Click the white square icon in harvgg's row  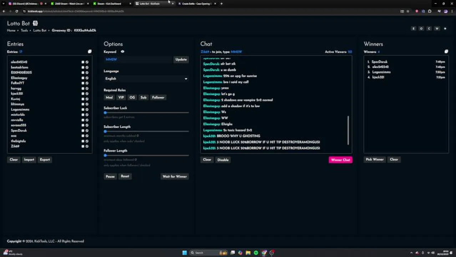pyautogui.click(x=83, y=88)
